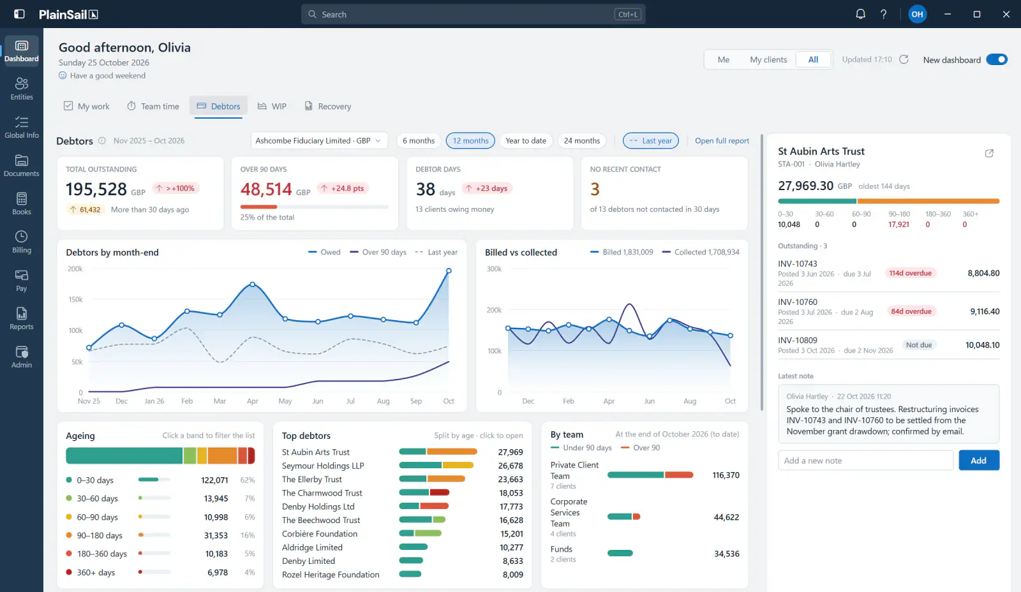
Task: Click the notifications bell icon
Action: coord(860,14)
